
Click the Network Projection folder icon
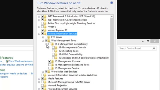(45, 85)
